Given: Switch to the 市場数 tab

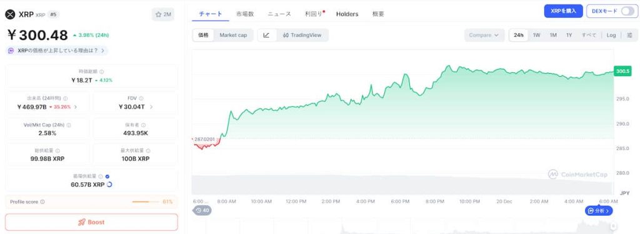Looking at the screenshot, I should (x=245, y=14).
